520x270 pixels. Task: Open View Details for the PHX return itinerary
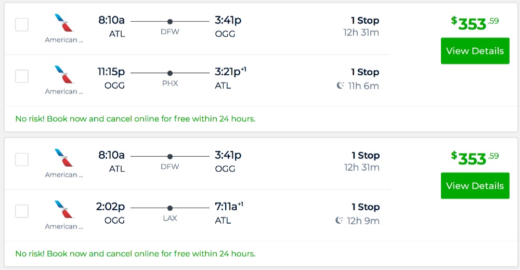tap(475, 51)
